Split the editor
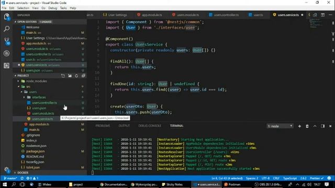 [x=322, y=15]
